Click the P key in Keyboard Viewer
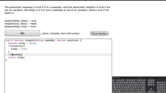This screenshot has height=93, width=166. tap(137, 85)
